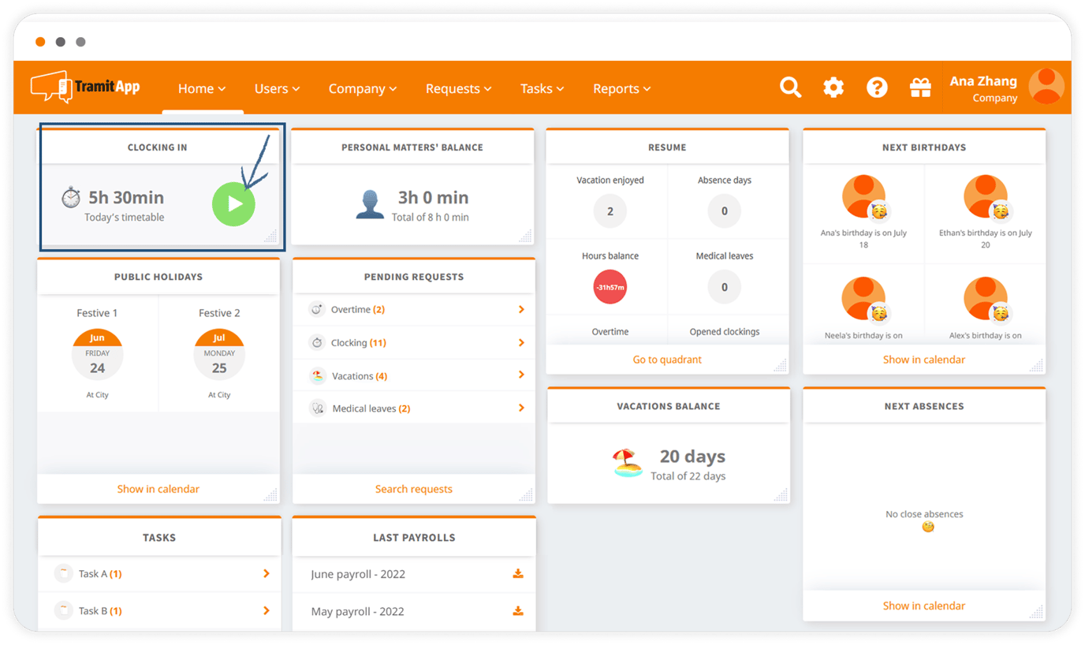Image resolution: width=1085 pixels, height=645 pixels.
Task: Expand Task A in the Tasks panel
Action: coord(267,573)
